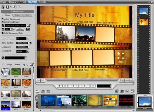Click the third customize icon above menu templates
The height and width of the screenshot is (112, 154).
(48, 91)
